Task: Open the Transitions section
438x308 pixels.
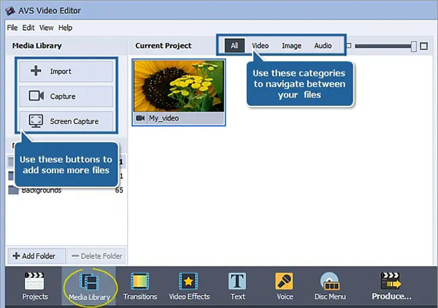Action: point(140,286)
